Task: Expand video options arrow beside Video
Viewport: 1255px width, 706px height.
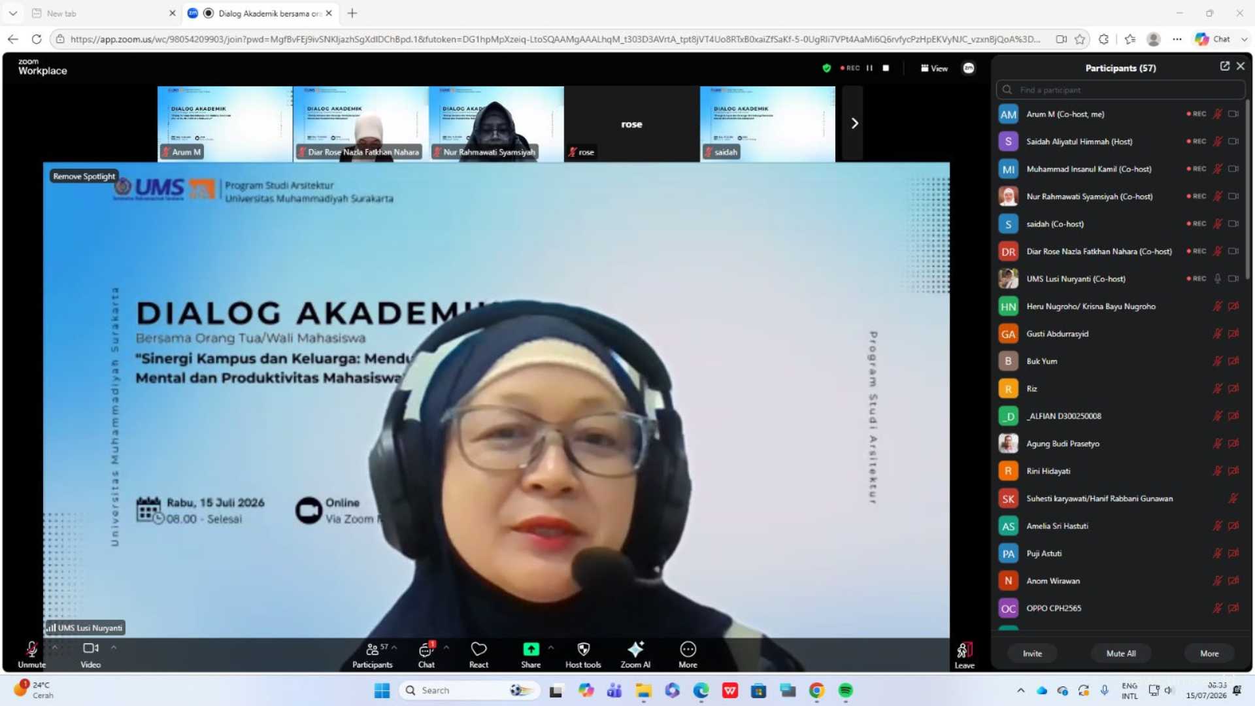Action: [114, 647]
